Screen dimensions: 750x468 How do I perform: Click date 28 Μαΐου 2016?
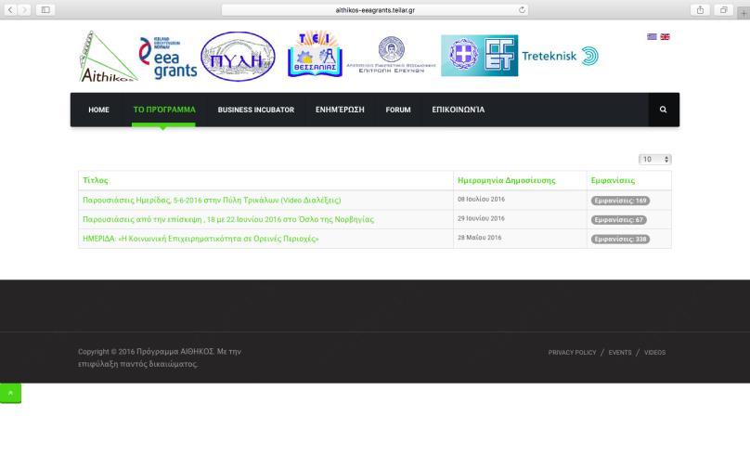coord(480,238)
